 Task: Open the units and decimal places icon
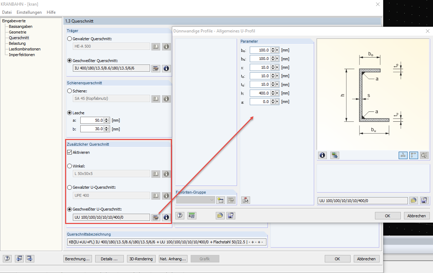tap(192, 216)
